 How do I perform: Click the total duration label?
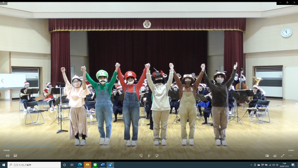coord(291,151)
